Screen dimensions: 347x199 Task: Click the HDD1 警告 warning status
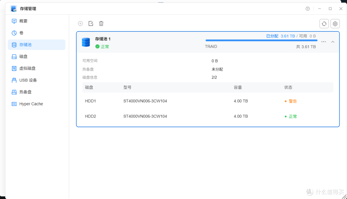pyautogui.click(x=290, y=101)
